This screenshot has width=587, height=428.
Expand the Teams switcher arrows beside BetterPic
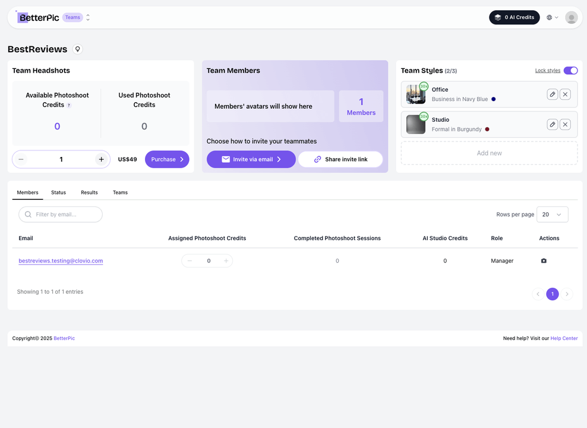pyautogui.click(x=88, y=17)
